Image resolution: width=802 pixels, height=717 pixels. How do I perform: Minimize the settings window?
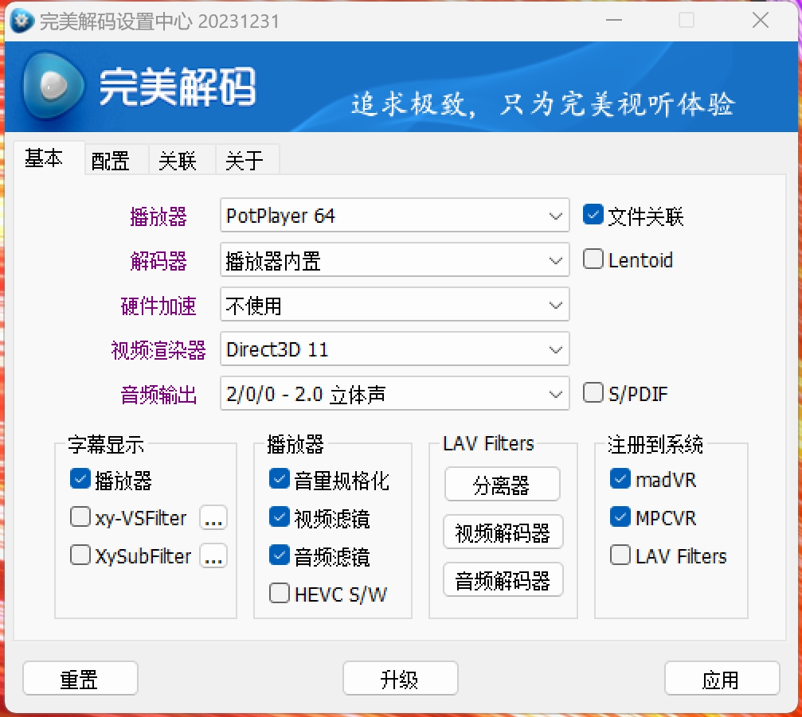tap(614, 21)
